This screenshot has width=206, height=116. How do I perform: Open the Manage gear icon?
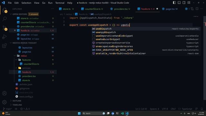5,102
